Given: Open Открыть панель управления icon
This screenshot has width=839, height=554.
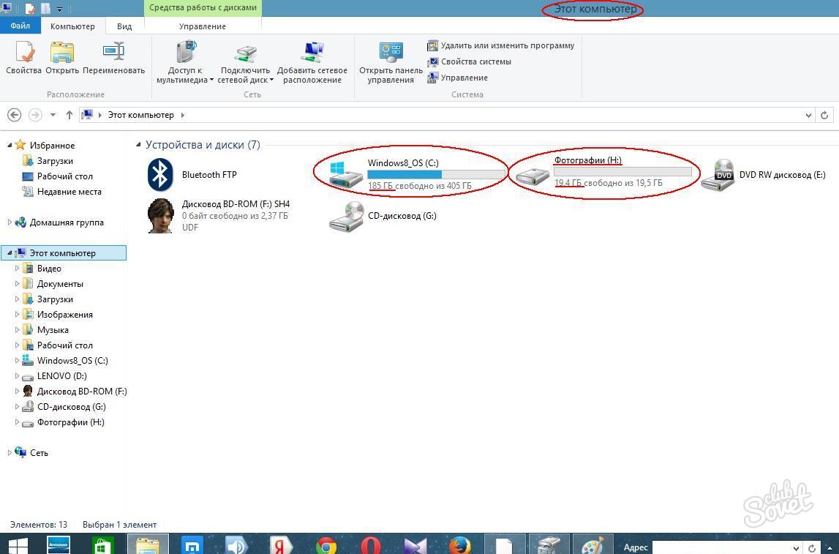Looking at the screenshot, I should point(391,53).
